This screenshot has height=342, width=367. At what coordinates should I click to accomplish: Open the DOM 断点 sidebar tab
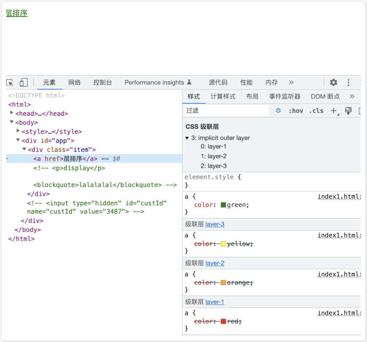325,96
